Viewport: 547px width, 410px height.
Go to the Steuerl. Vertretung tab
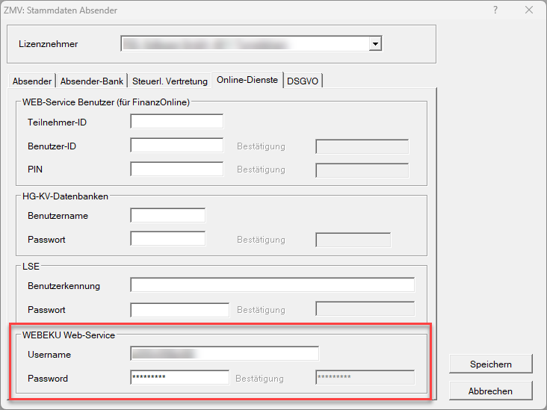pyautogui.click(x=170, y=81)
